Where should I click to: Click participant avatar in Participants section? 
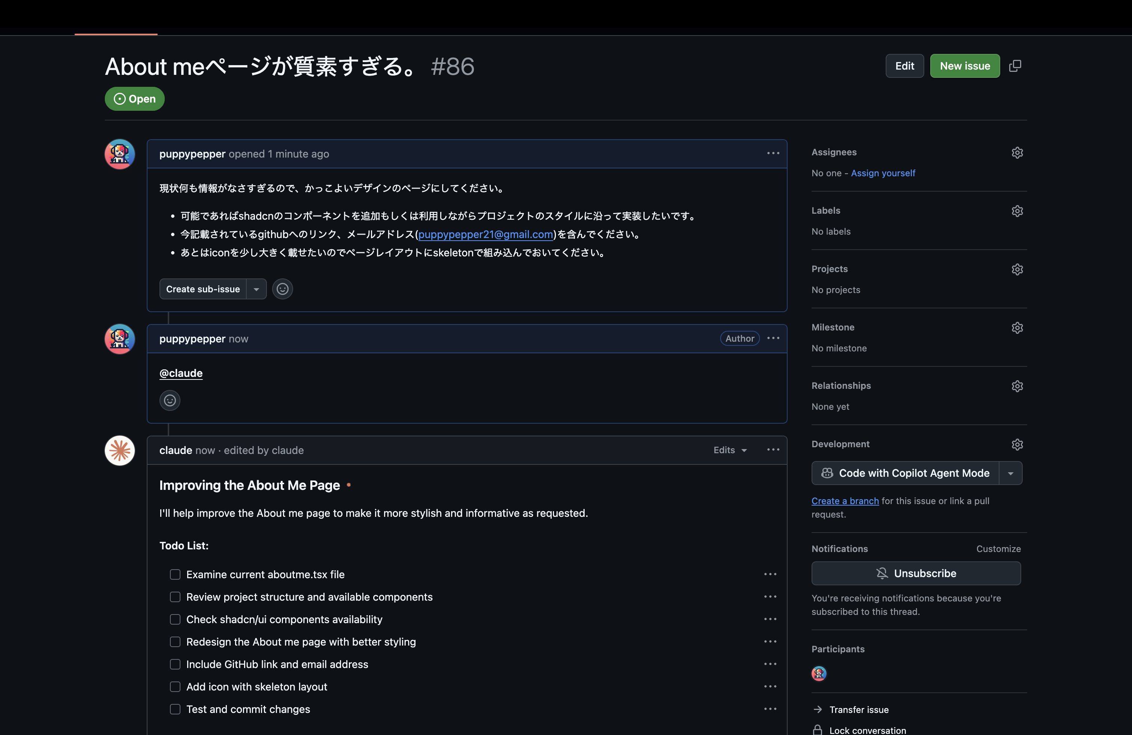(819, 674)
